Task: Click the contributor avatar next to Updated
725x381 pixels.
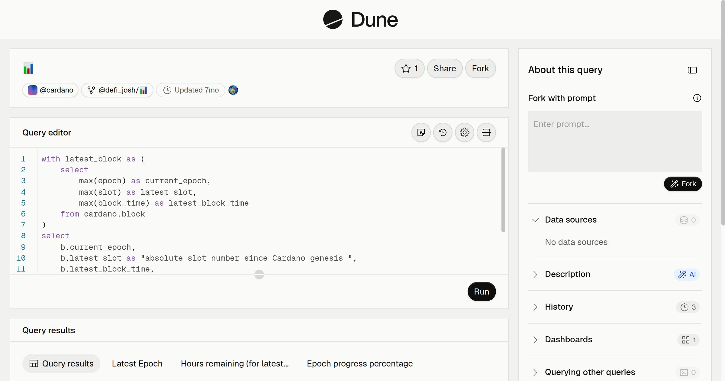Action: coord(233,90)
